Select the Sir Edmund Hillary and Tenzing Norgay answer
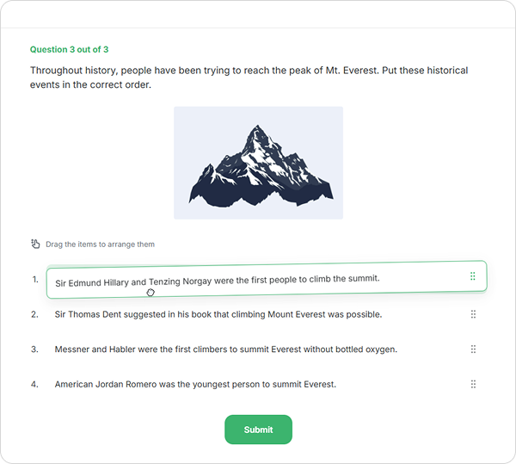This screenshot has width=516, height=464. point(217,280)
